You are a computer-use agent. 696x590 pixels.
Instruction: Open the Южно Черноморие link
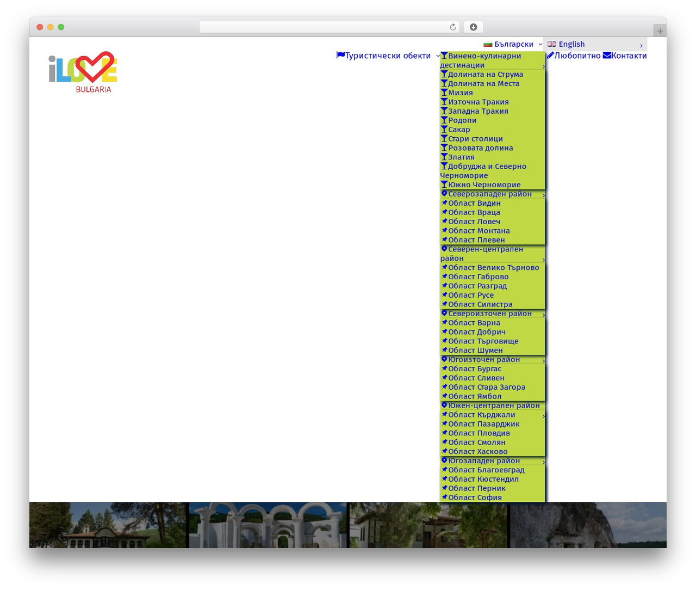(x=484, y=185)
